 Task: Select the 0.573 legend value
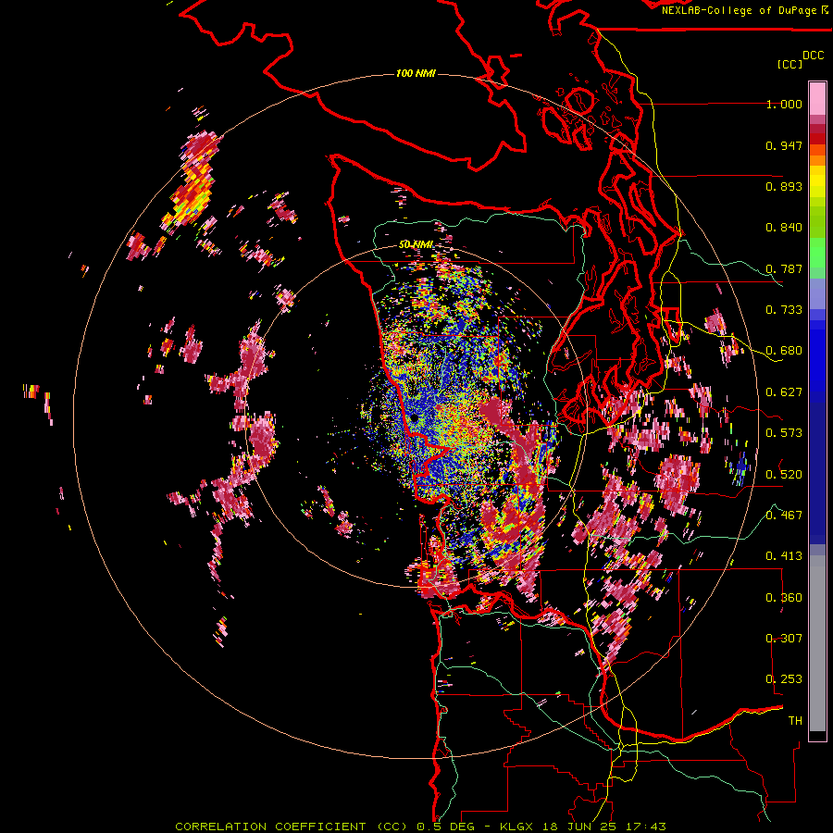pos(784,433)
